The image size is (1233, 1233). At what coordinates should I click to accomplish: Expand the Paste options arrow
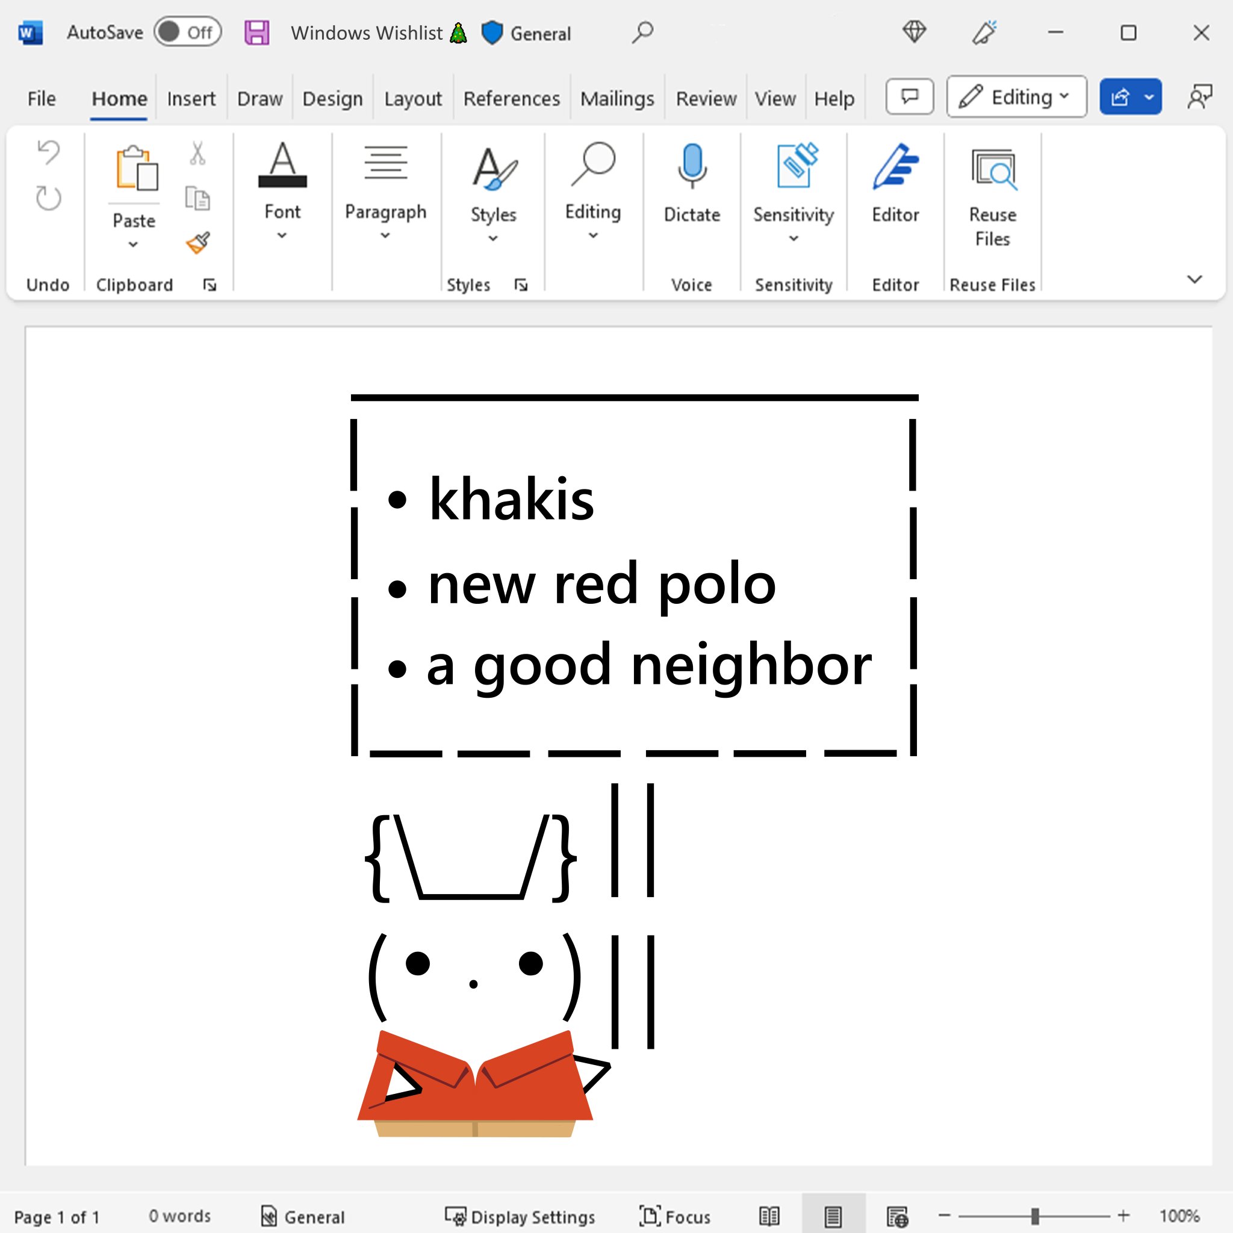coord(132,244)
